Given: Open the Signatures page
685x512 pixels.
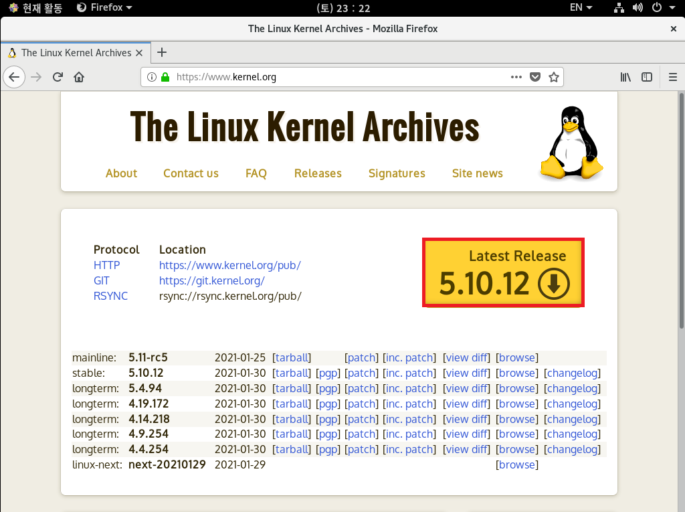Looking at the screenshot, I should (397, 173).
